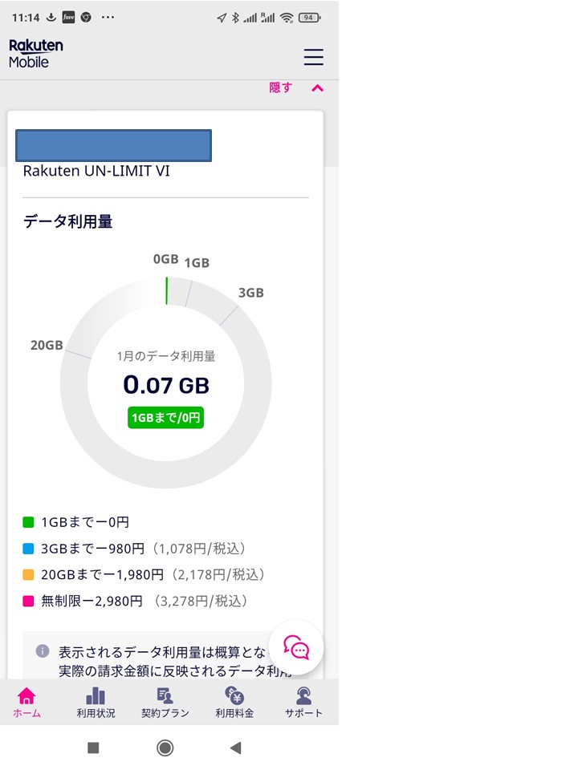Image resolution: width=578 pixels, height=770 pixels.
Task: Collapse section with pink chevron arrow
Action: [x=318, y=88]
